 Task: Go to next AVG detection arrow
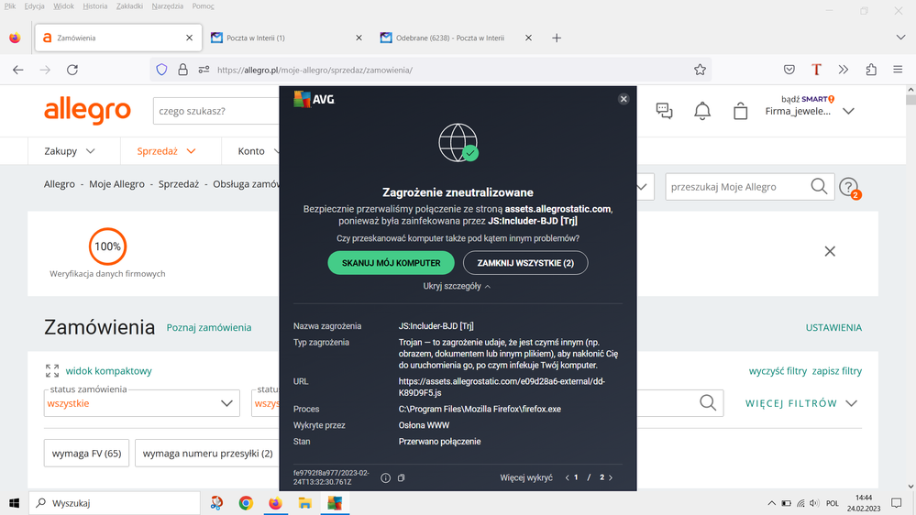click(611, 477)
